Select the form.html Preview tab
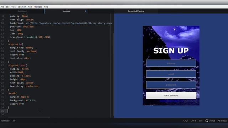The width and height of the screenshot is (228, 128). pos(136,11)
